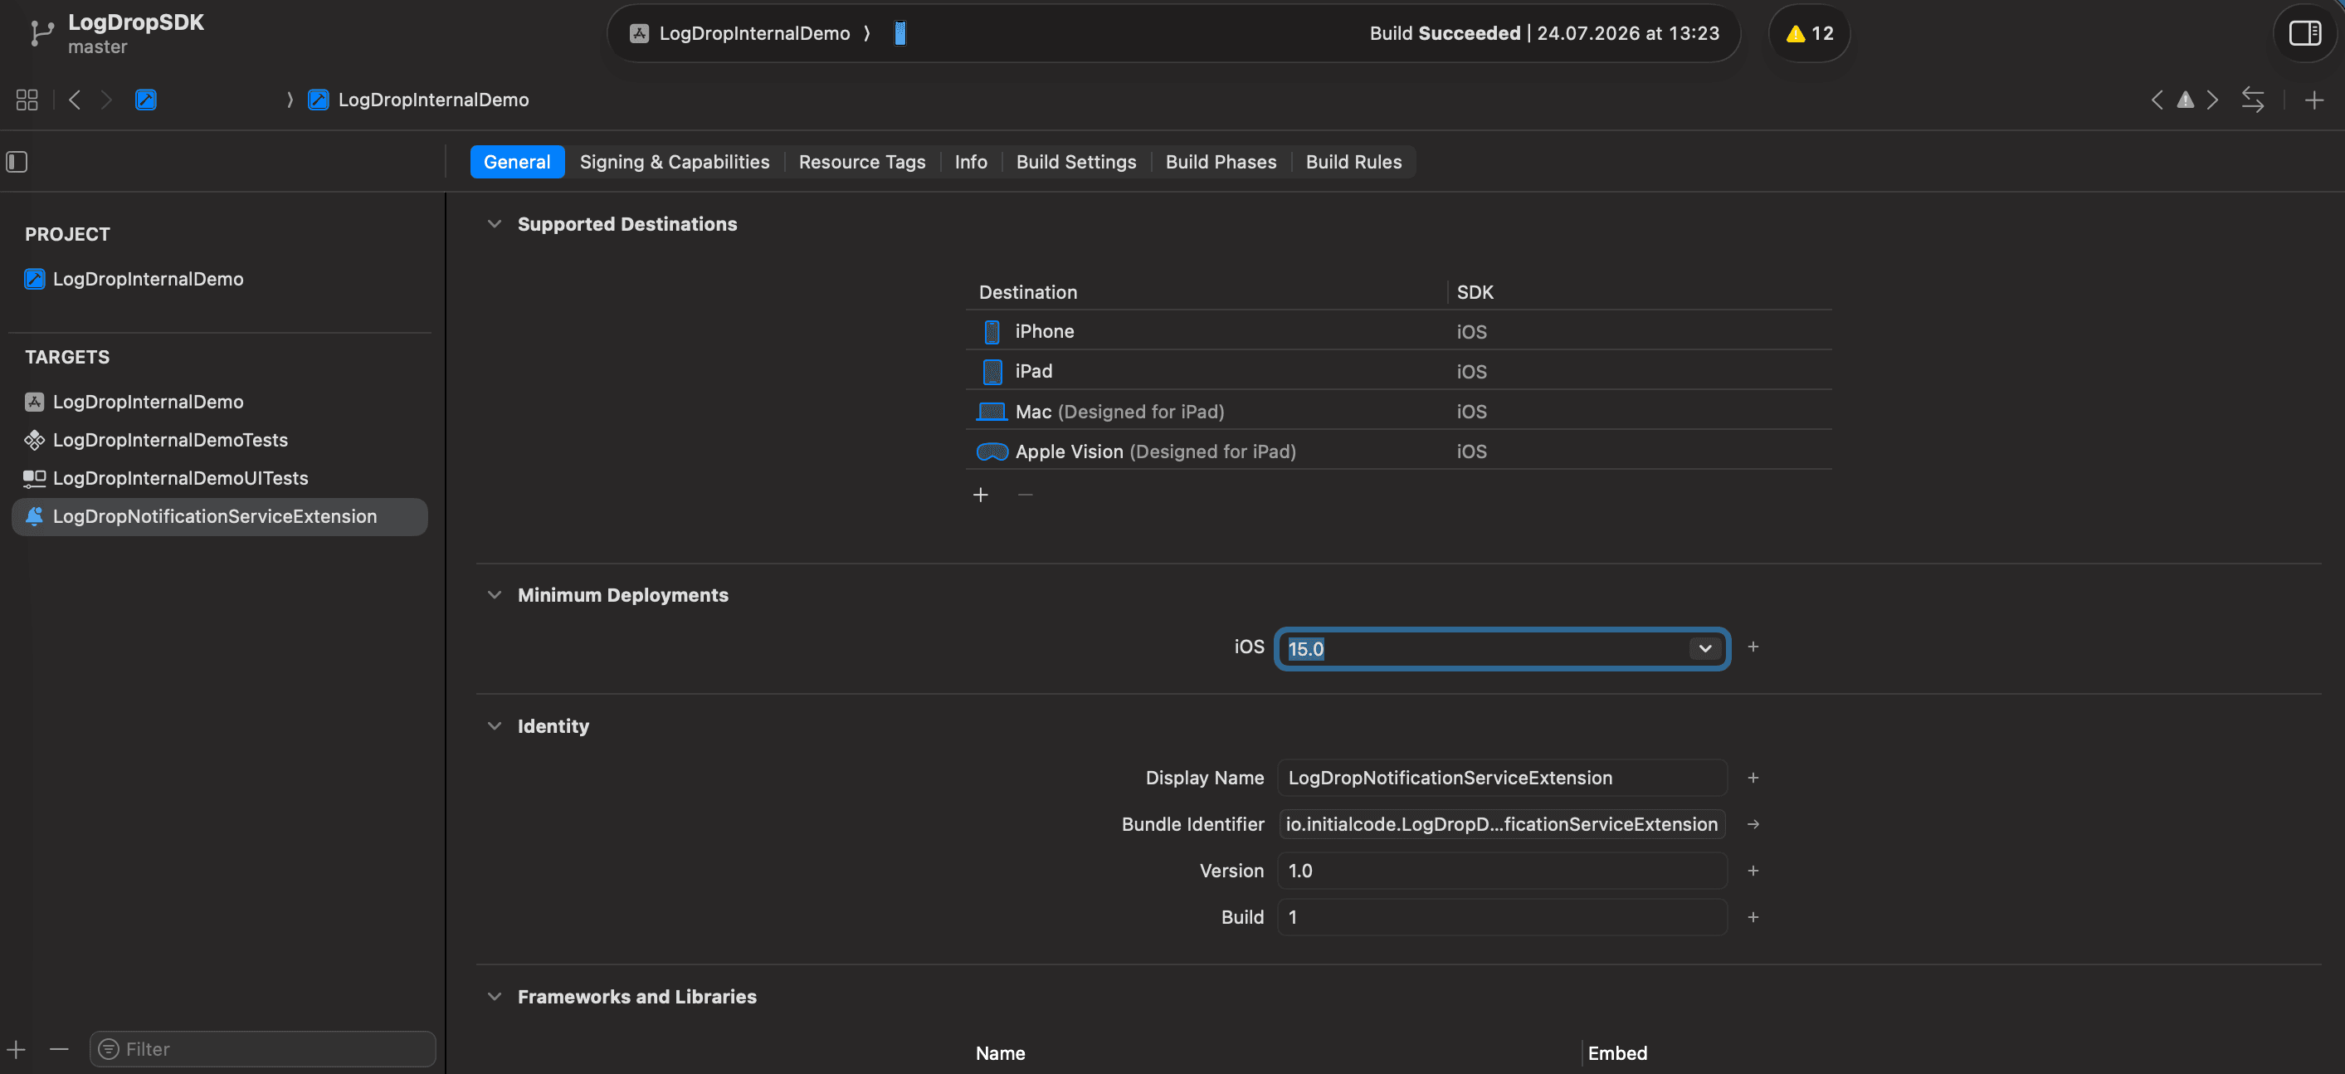Collapse the Identity section
This screenshot has width=2345, height=1074.
495,725
